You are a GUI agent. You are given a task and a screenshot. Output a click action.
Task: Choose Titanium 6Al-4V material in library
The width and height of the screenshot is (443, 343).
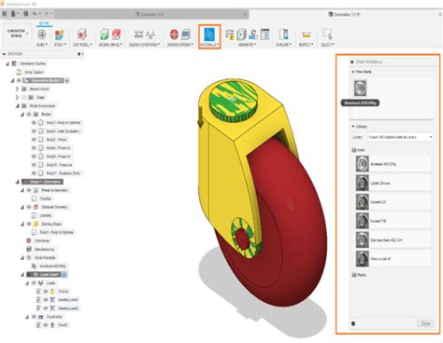coord(393,258)
